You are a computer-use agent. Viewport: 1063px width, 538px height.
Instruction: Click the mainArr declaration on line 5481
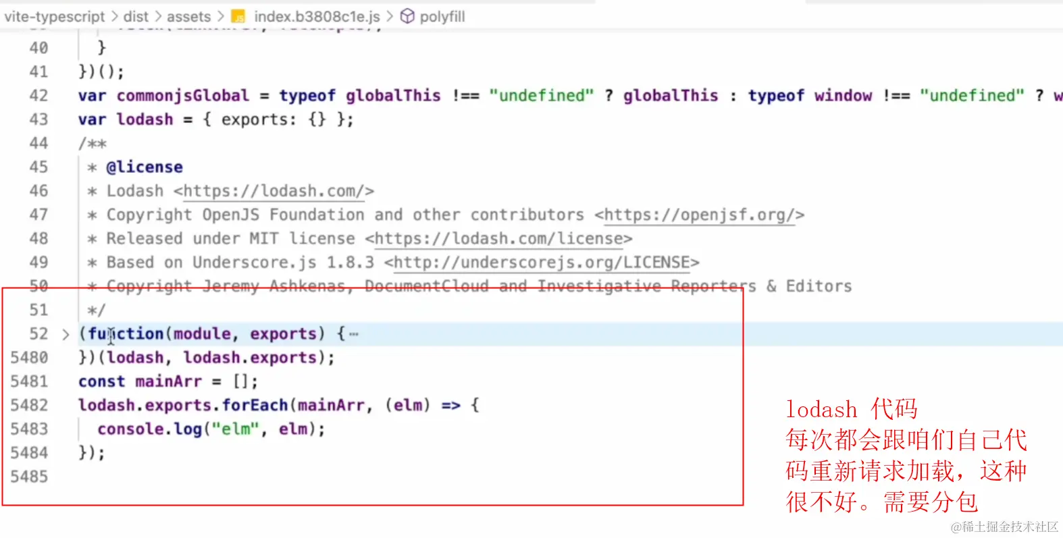(169, 381)
